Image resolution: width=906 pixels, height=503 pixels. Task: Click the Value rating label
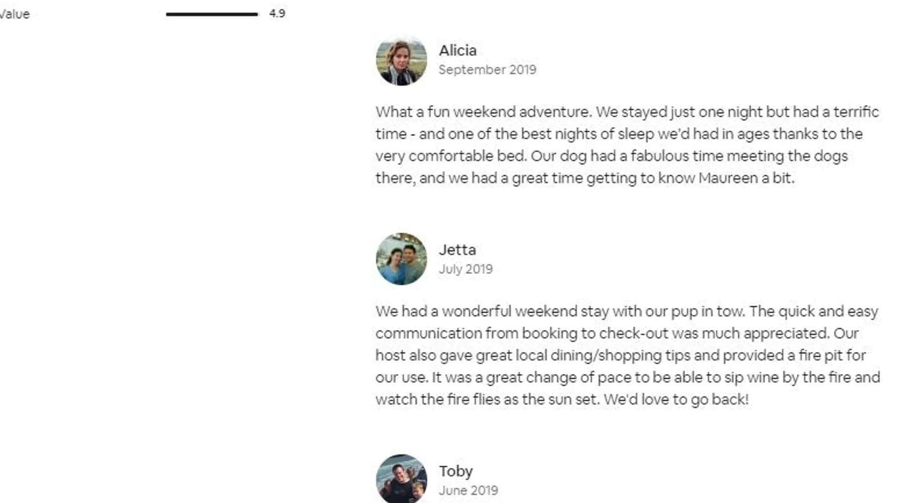(15, 14)
